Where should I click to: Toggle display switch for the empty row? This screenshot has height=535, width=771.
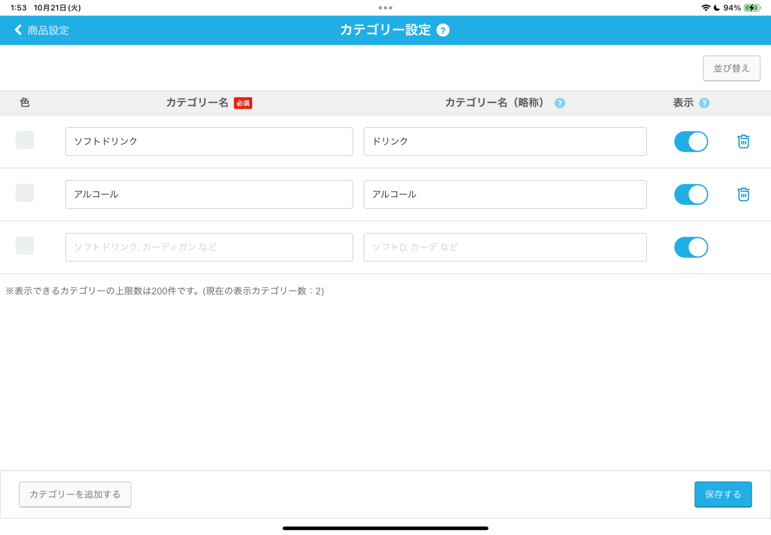tap(691, 247)
